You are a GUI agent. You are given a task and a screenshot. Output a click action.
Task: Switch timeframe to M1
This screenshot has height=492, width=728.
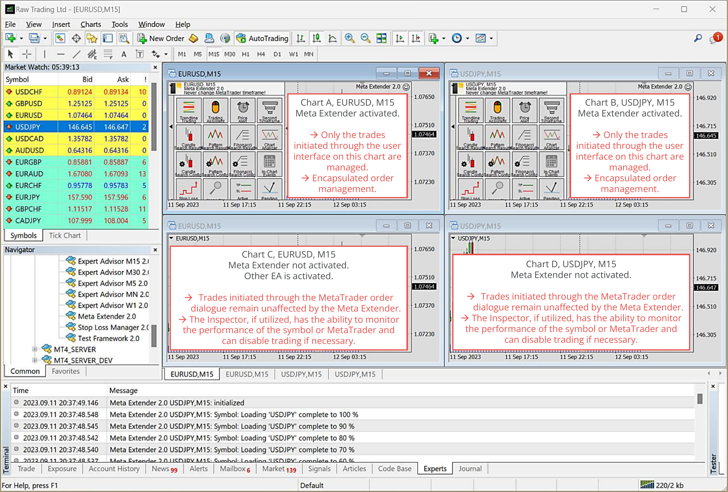click(x=182, y=54)
